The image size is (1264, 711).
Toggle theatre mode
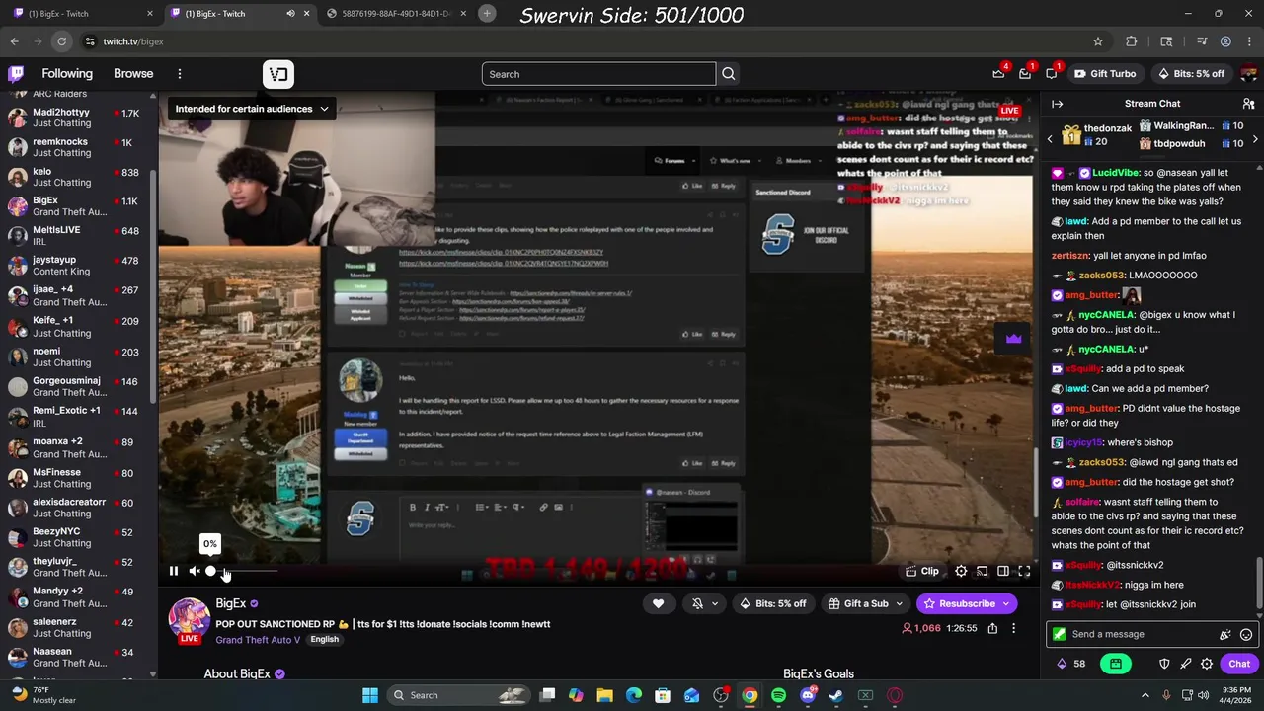[1003, 571]
